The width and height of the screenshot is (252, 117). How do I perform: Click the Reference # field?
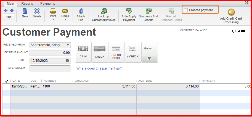click(50, 68)
